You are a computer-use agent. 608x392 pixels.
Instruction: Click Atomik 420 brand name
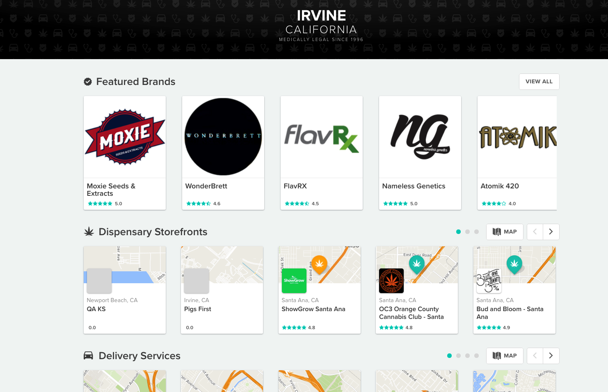point(500,186)
